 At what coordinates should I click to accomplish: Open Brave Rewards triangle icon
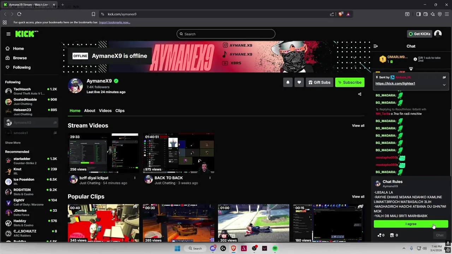(348, 14)
